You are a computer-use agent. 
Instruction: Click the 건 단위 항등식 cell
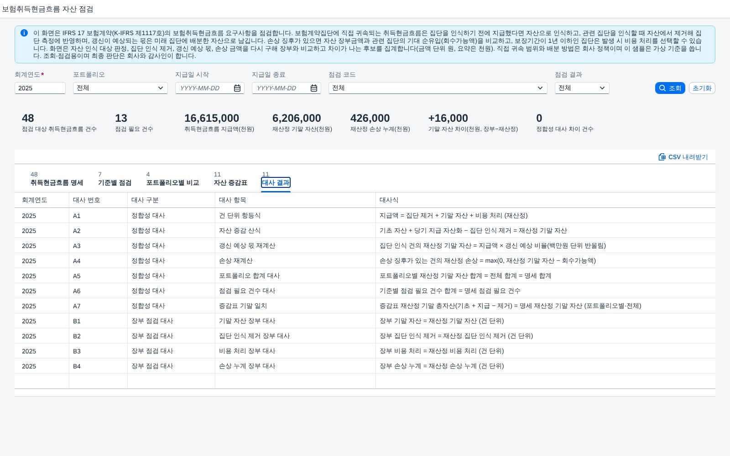click(296, 216)
